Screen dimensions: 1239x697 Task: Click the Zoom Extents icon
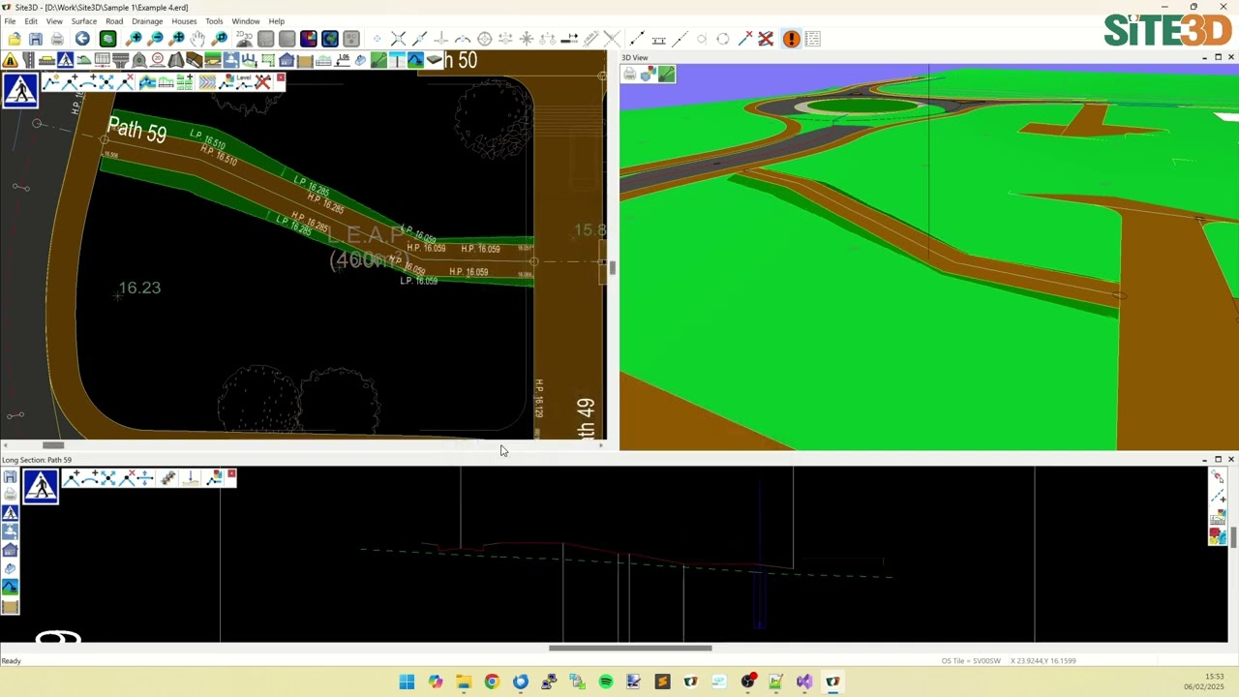click(177, 39)
